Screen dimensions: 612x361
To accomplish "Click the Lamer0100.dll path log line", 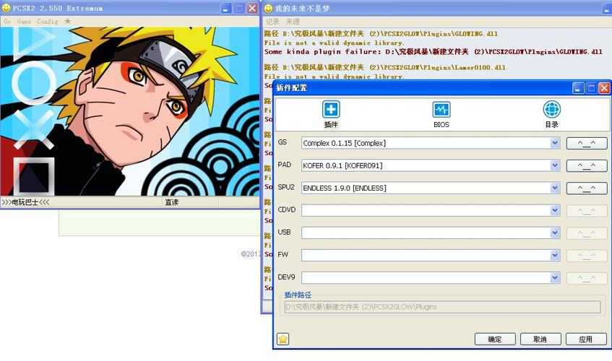I will click(385, 67).
